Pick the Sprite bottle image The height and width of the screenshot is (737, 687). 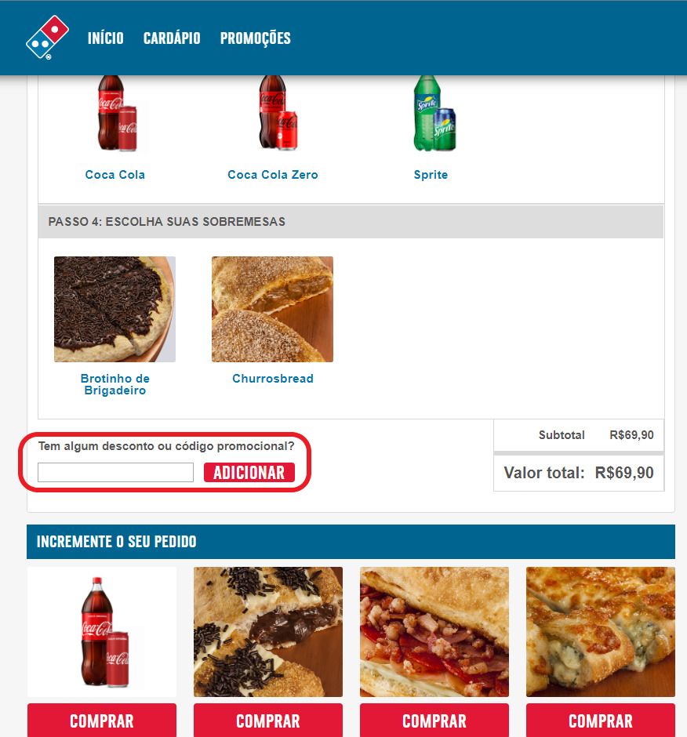coord(434,114)
